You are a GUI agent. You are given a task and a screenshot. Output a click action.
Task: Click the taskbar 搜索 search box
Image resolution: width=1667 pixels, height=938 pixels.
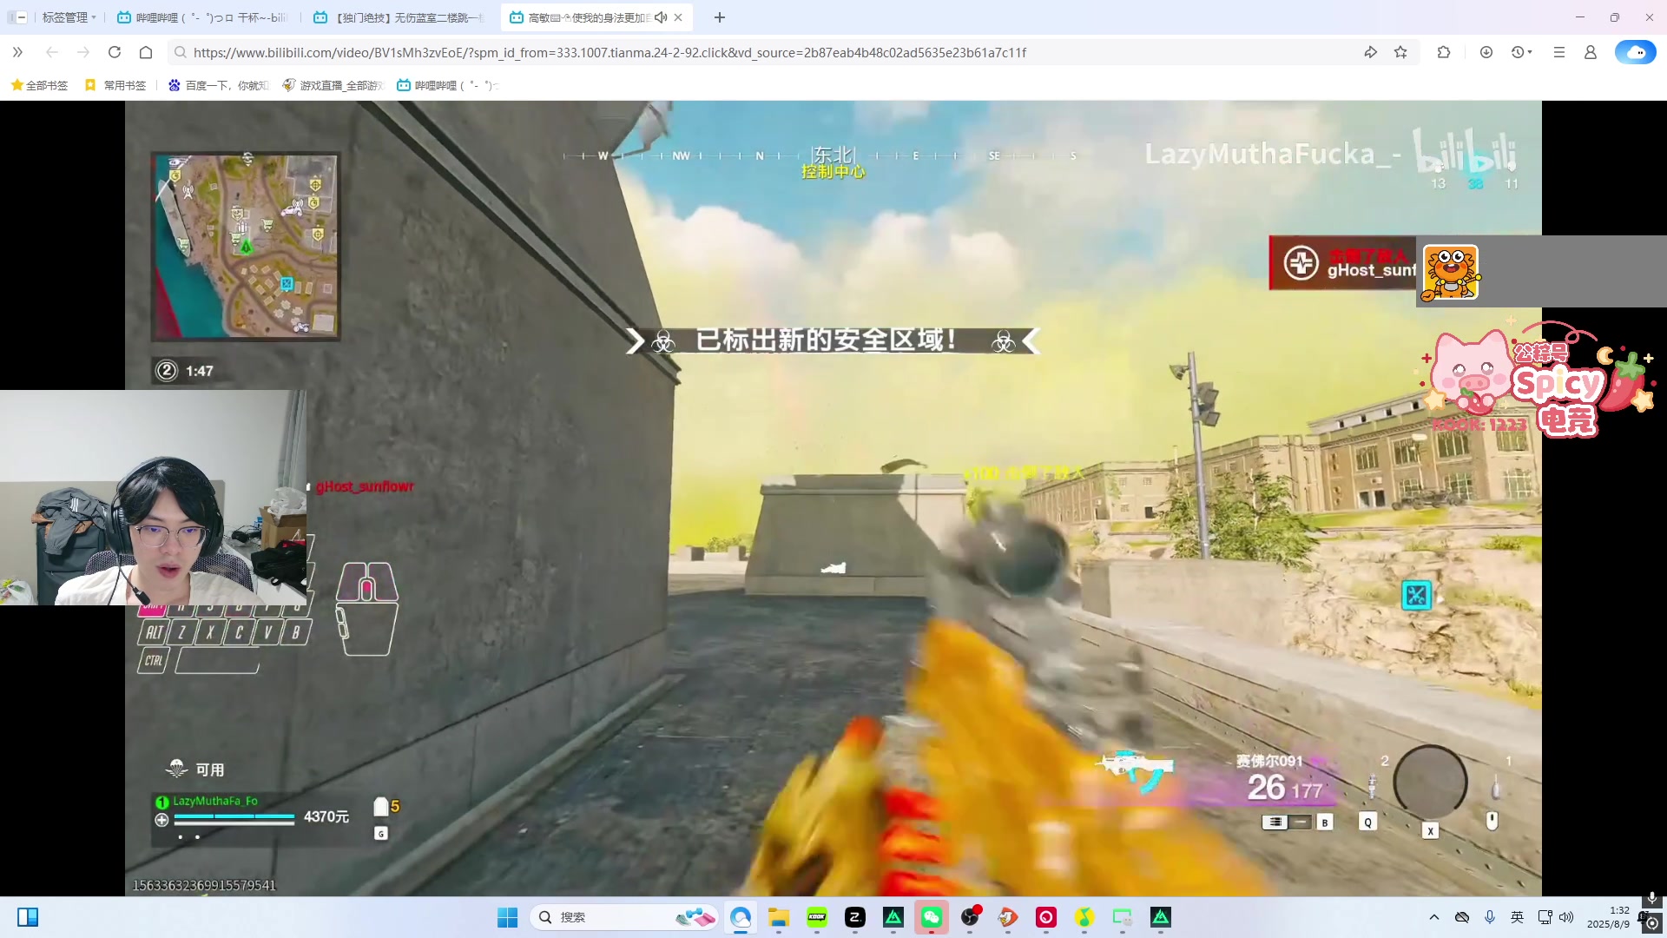[x=623, y=917]
